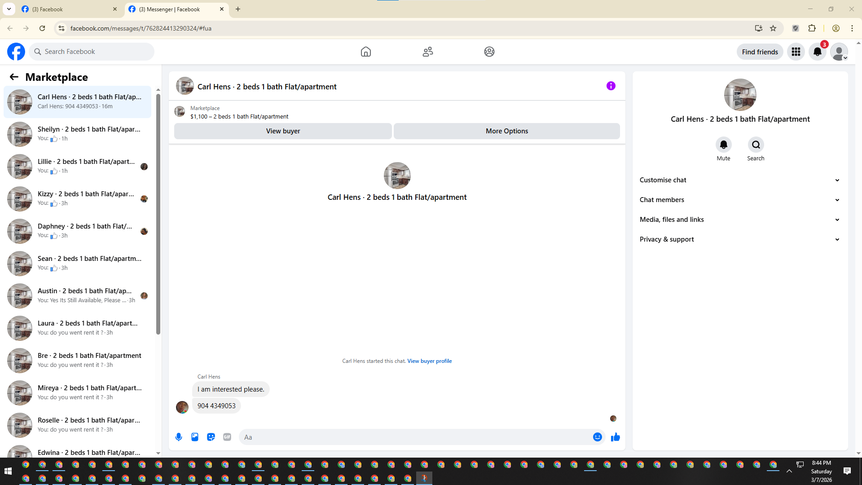Close the Messenger browser tab
The height and width of the screenshot is (485, 862).
[222, 9]
